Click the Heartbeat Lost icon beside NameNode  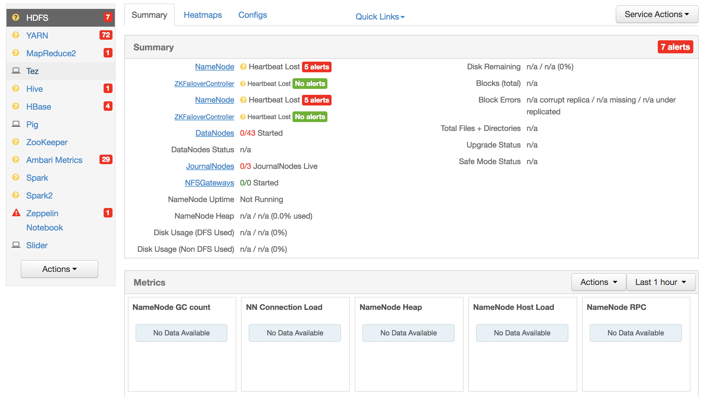243,67
